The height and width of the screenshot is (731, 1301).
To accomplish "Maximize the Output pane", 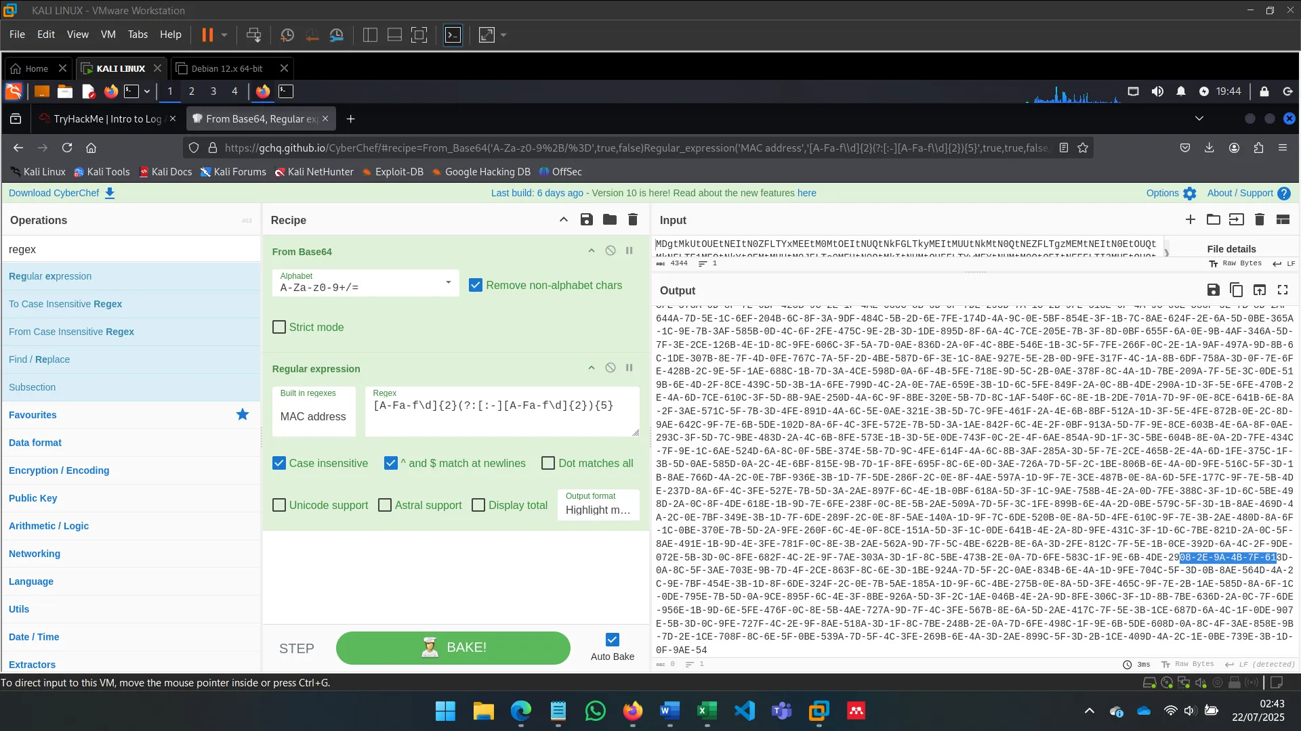I will [1283, 290].
